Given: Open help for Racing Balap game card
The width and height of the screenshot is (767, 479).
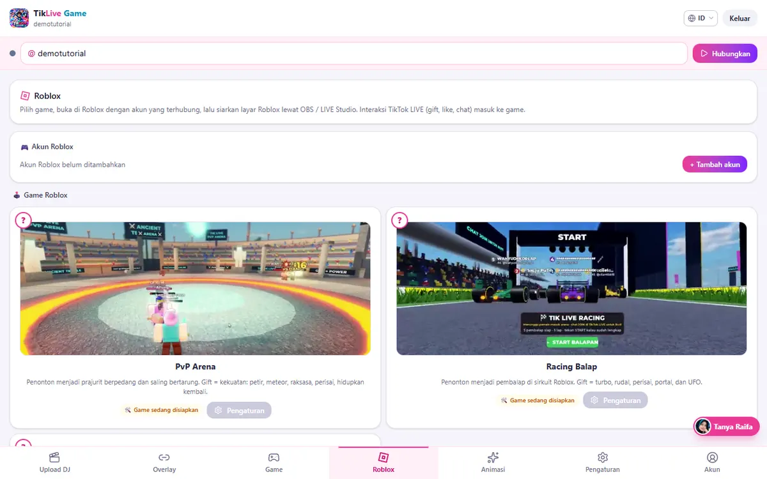Looking at the screenshot, I should [399, 220].
